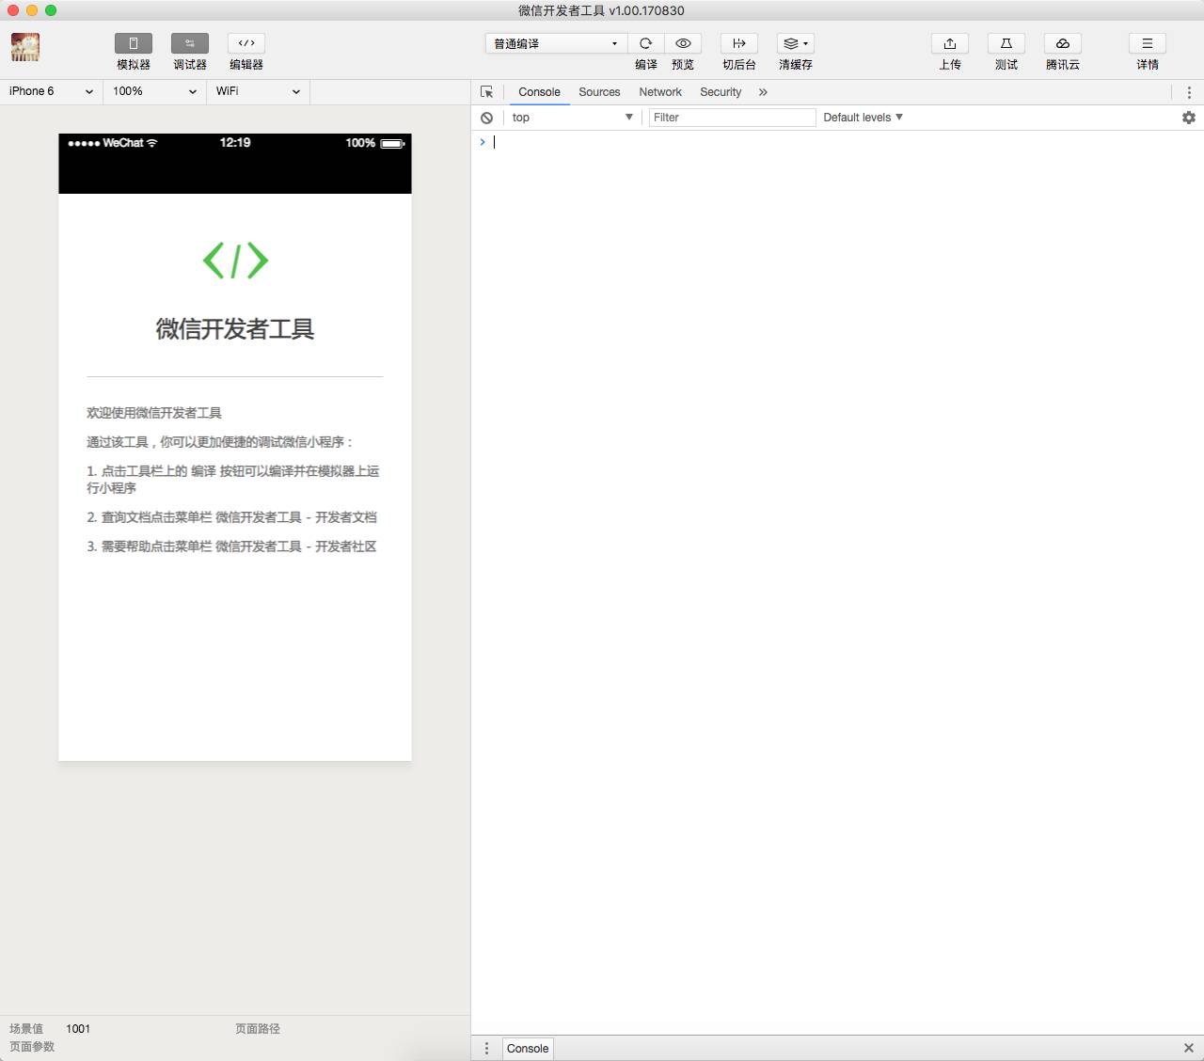This screenshot has width=1204, height=1061.
Task: Click the 编译 compile refresh icon
Action: click(646, 43)
